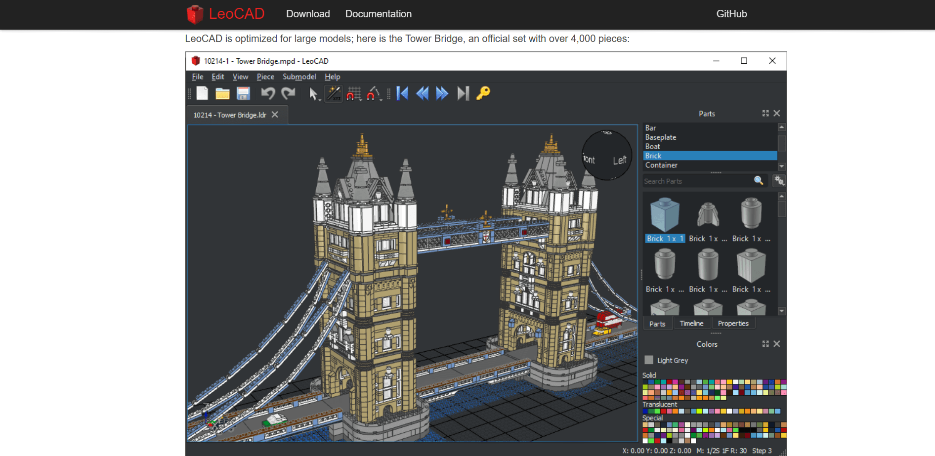The image size is (935, 456).
Task: Click the parts grid scroll down arrow
Action: [782, 311]
